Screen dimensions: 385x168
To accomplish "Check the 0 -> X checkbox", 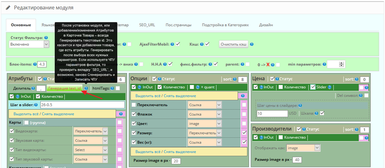I will pyautogui.click(x=278, y=65).
